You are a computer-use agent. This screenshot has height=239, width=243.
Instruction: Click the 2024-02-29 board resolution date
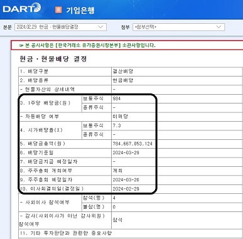(126, 189)
